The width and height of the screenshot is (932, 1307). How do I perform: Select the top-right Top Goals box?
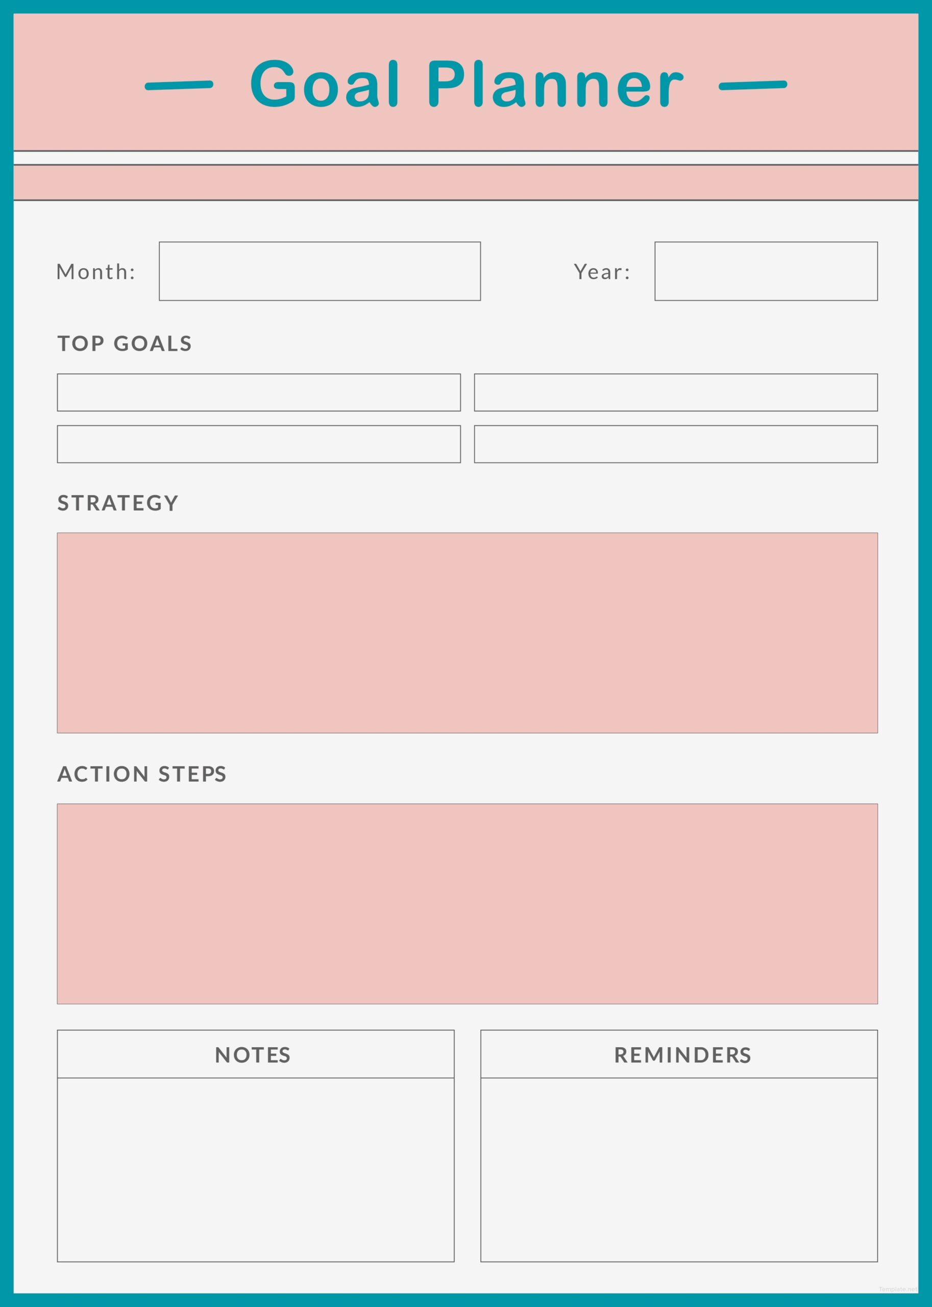point(675,393)
